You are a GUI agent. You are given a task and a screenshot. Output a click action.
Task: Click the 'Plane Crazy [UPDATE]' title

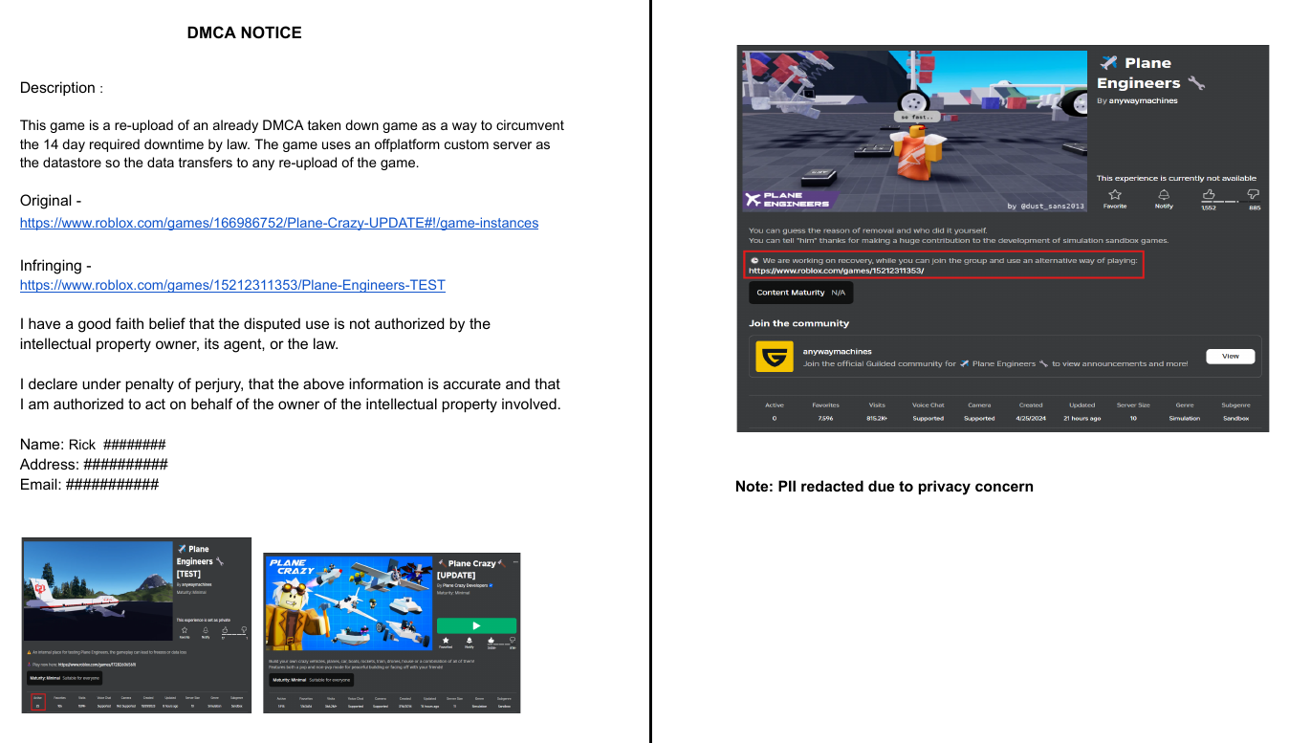click(x=471, y=569)
